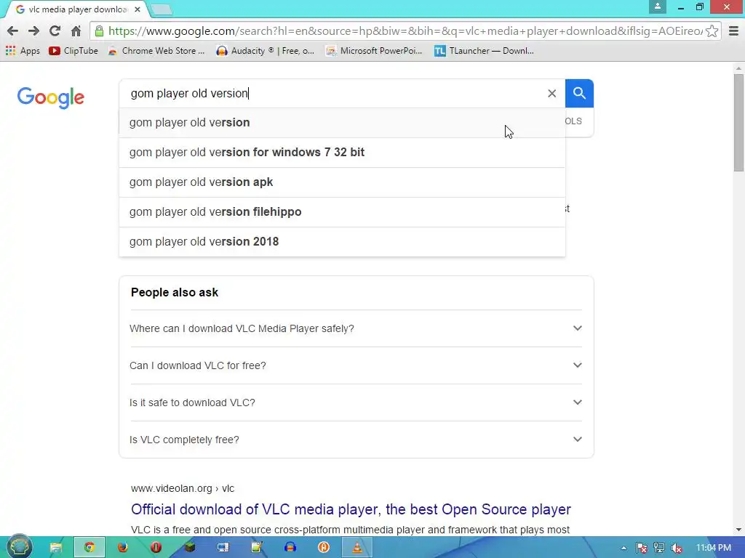Switch to Chrome in the taskbar

click(89, 548)
